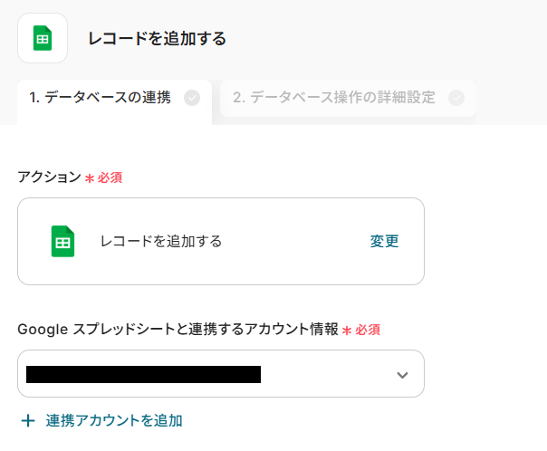This screenshot has height=451, width=547.
Task: Click the アクション field label
Action: coord(49,178)
